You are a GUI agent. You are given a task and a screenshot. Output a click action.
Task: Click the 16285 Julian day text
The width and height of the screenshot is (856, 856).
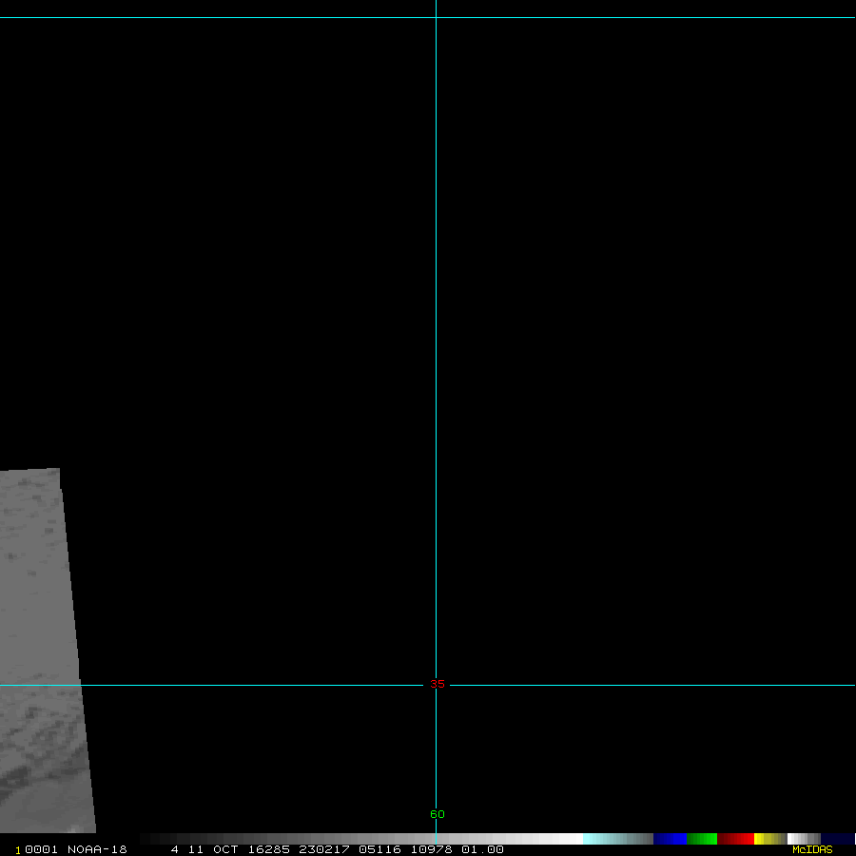point(270,849)
